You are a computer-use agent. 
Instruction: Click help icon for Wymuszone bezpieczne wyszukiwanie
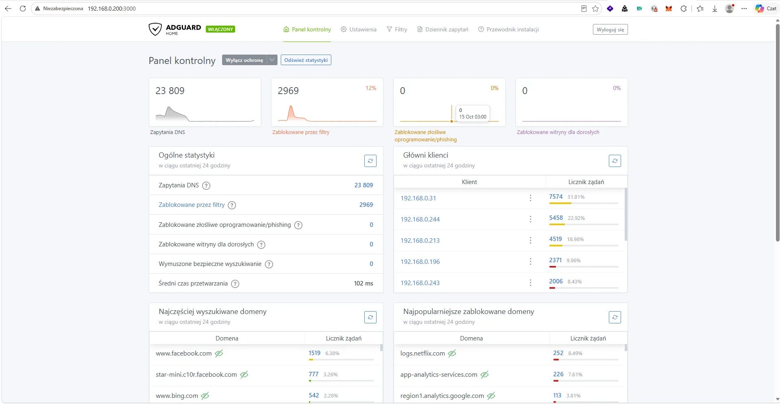pyautogui.click(x=269, y=264)
